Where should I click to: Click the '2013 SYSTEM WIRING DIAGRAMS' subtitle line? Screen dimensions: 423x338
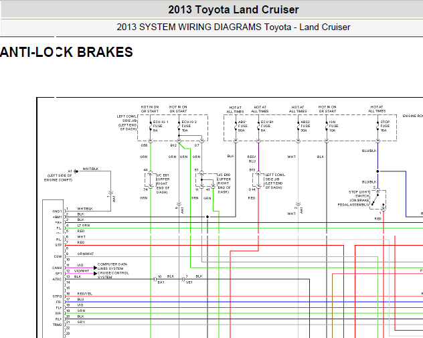click(x=234, y=27)
